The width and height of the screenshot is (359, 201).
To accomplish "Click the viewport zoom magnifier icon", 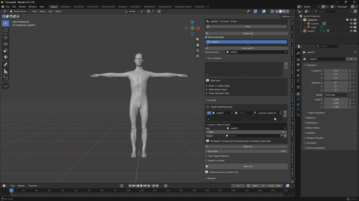I will 198,39.
